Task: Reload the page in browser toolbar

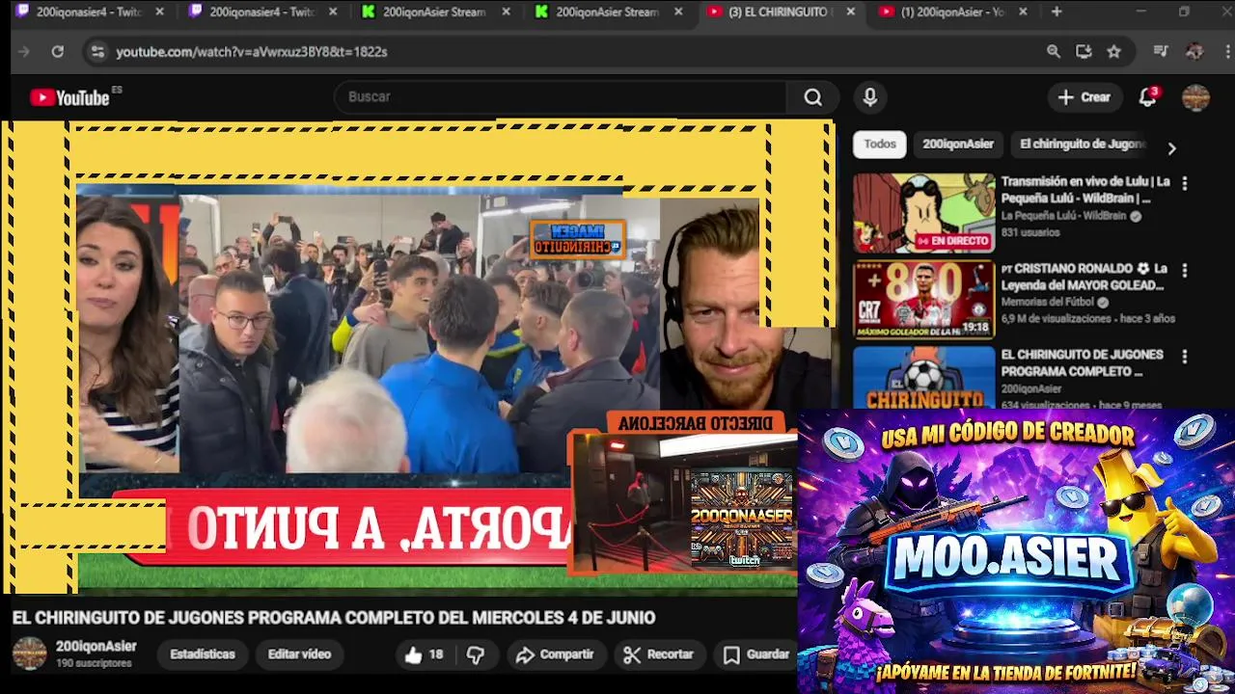Action: click(x=58, y=52)
